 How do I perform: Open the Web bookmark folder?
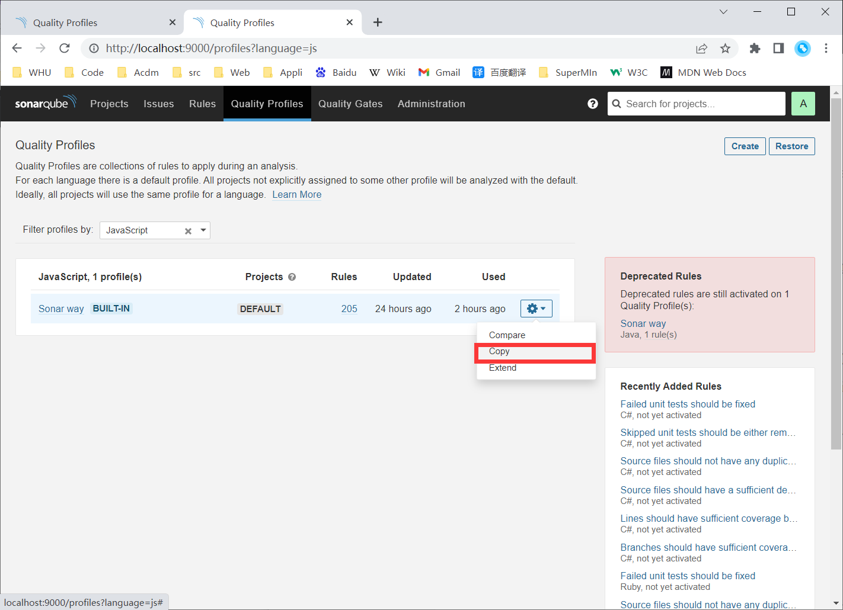232,72
